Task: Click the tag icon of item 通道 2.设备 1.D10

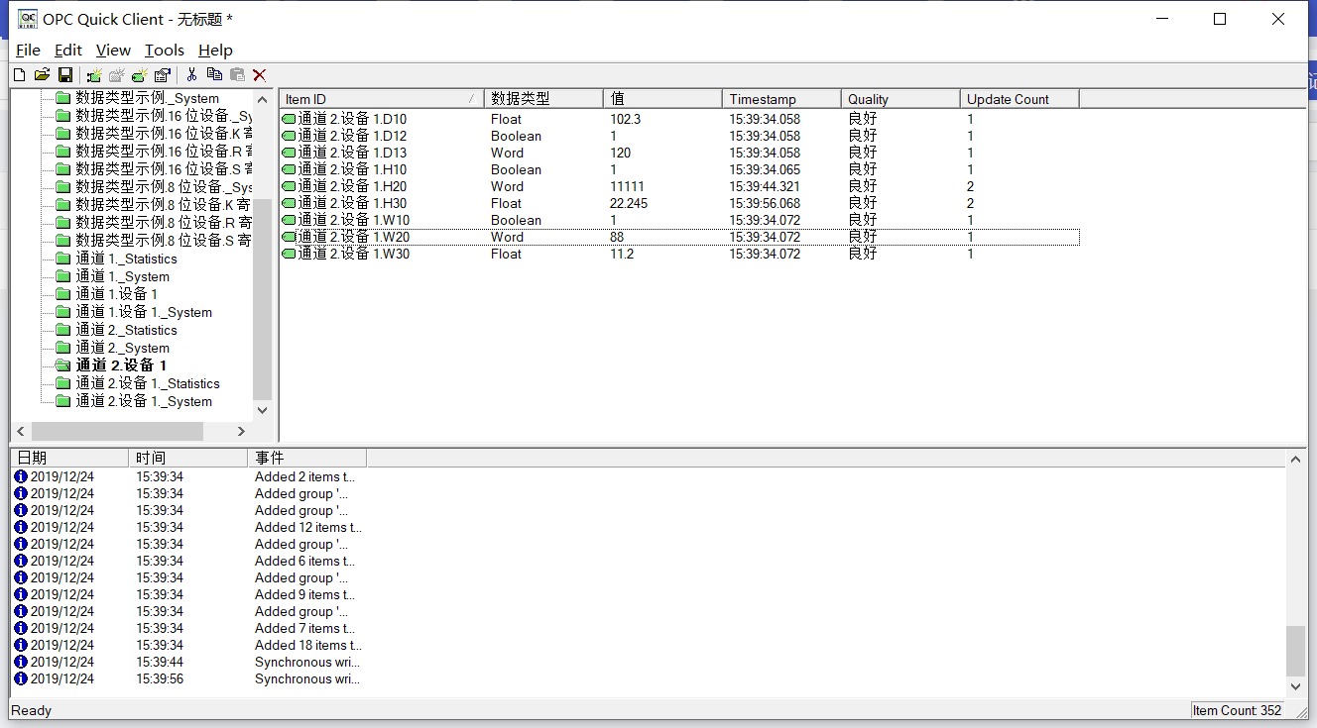Action: coord(290,119)
